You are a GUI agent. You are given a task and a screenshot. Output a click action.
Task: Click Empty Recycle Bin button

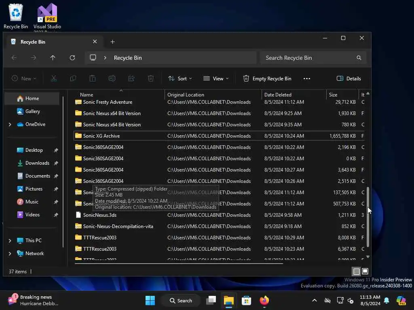[267, 79]
